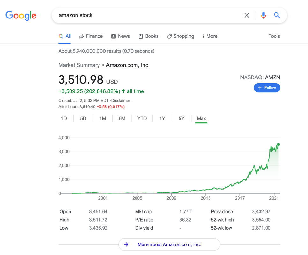Click the Amazon.com, Inc. heading
308x255 pixels.
[x=128, y=65]
